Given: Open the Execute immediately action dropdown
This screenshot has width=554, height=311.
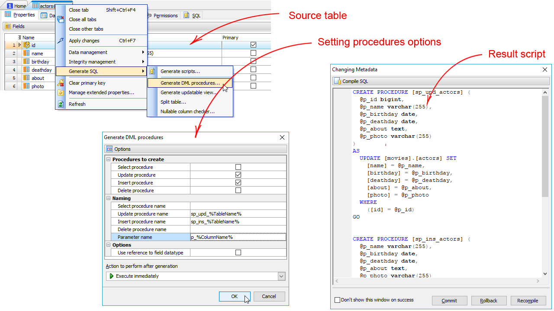Looking at the screenshot, I should point(281,276).
